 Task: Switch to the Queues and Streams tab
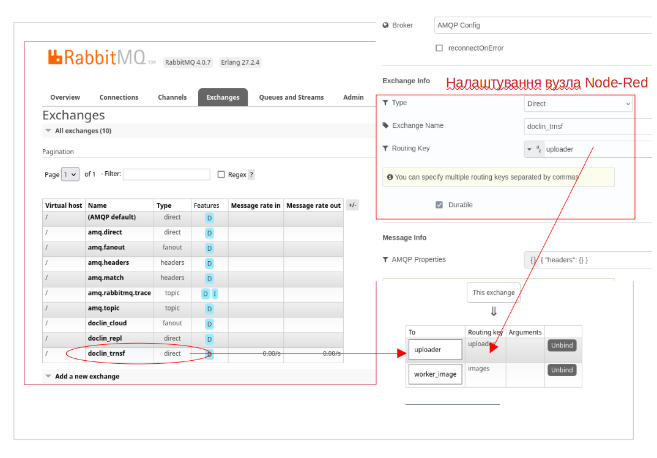[x=291, y=97]
